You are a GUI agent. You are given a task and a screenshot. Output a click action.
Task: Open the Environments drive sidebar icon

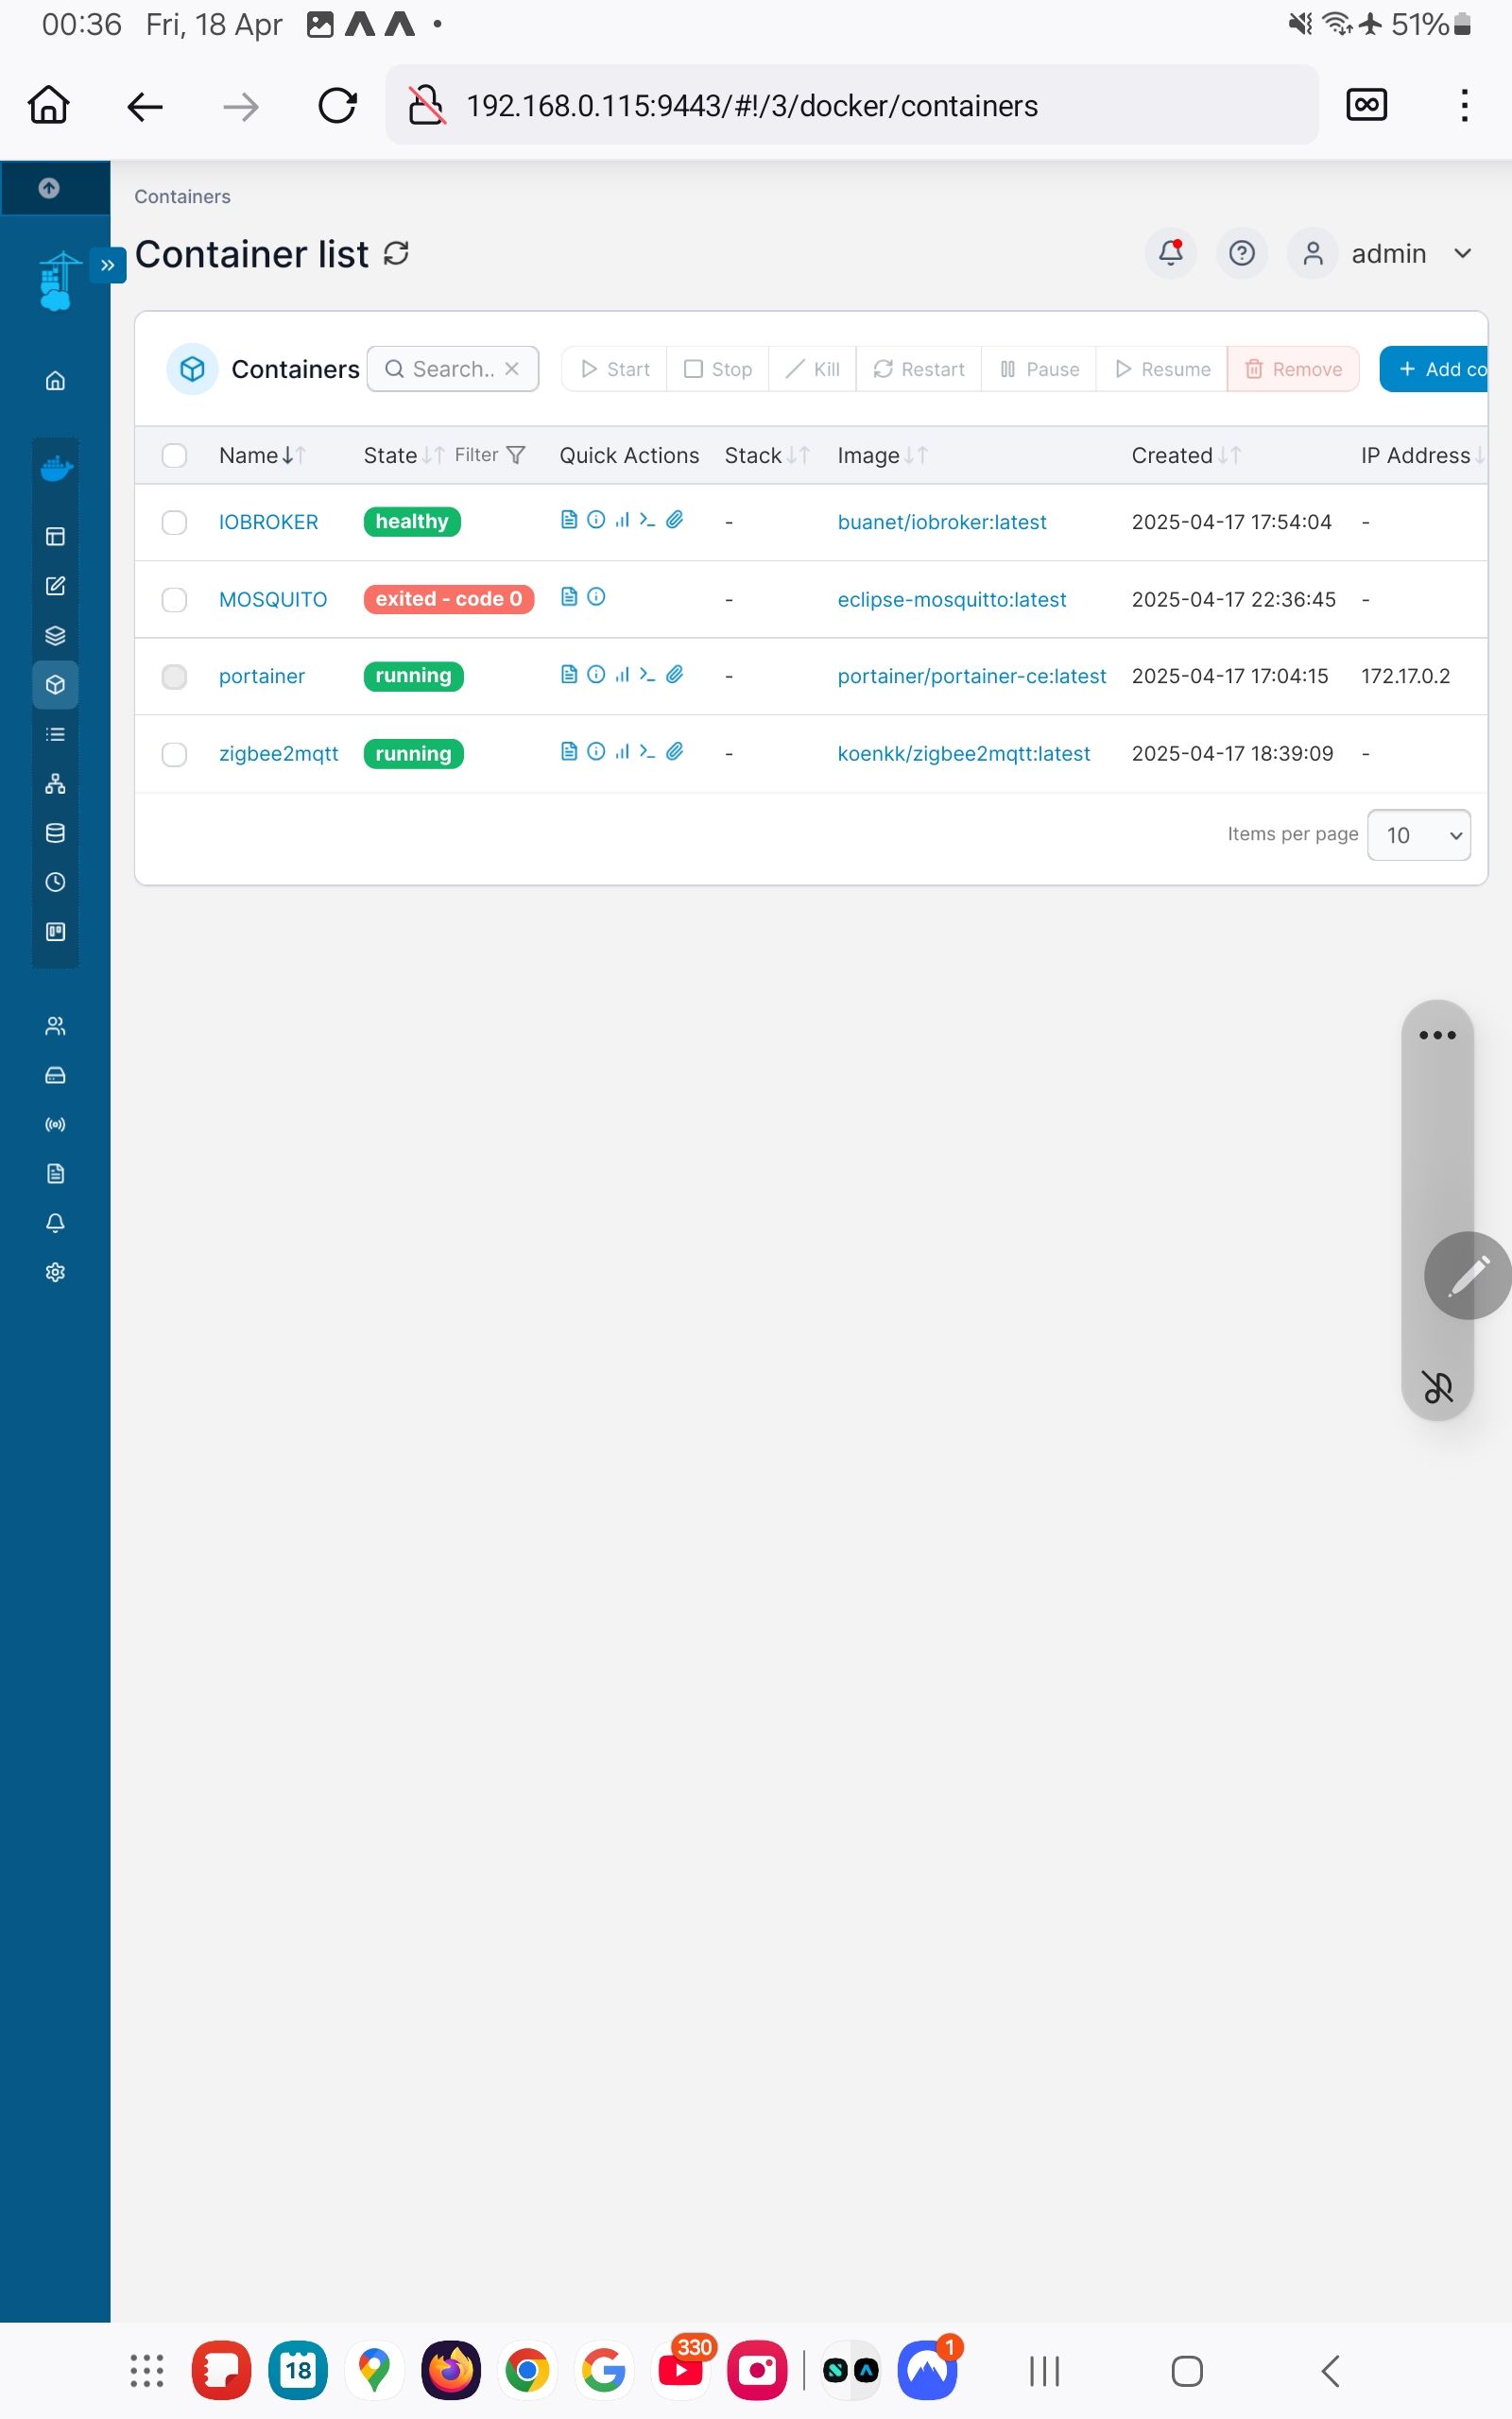[55, 1075]
